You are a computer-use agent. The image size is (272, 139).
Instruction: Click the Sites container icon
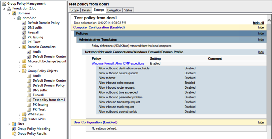click(14, 124)
